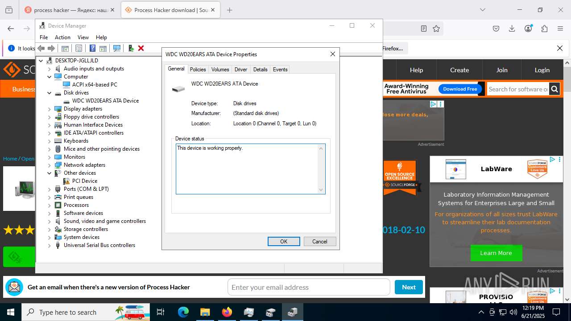Open Microsoft Edge from the taskbar
Viewport: 571px width, 321px height.
pyautogui.click(x=183, y=312)
